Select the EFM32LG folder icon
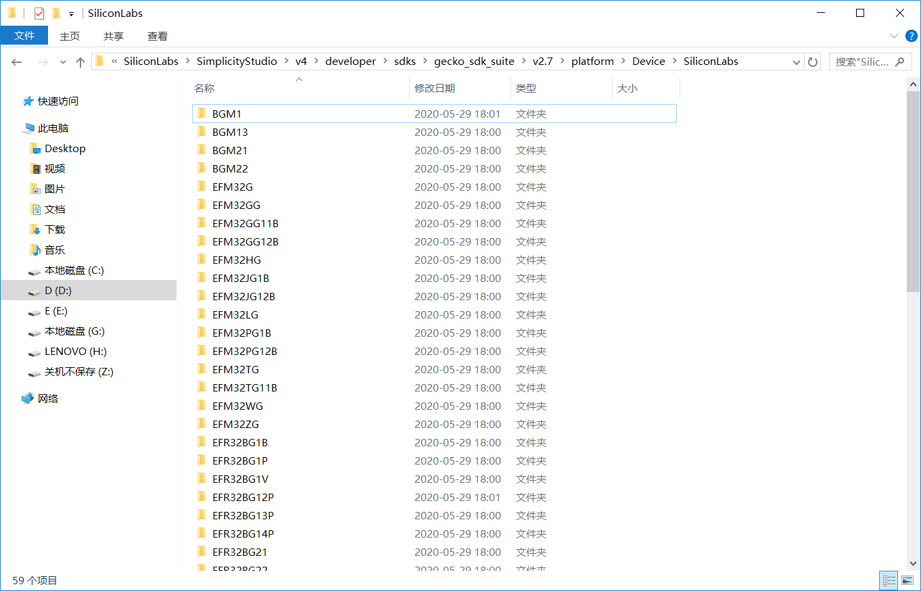921x591 pixels. tap(202, 314)
